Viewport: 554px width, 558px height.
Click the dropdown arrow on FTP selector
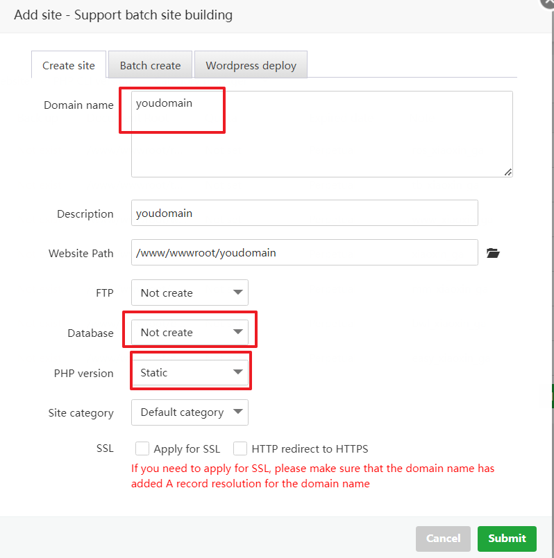pos(237,293)
